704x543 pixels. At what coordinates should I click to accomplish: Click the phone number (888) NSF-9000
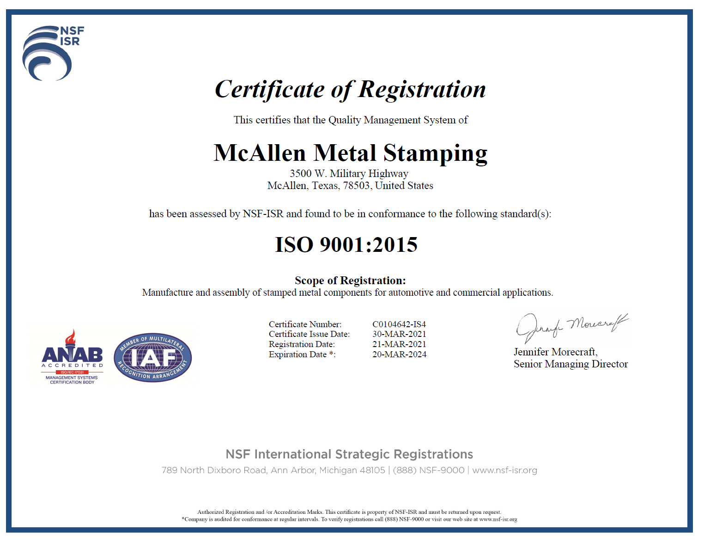(429, 470)
